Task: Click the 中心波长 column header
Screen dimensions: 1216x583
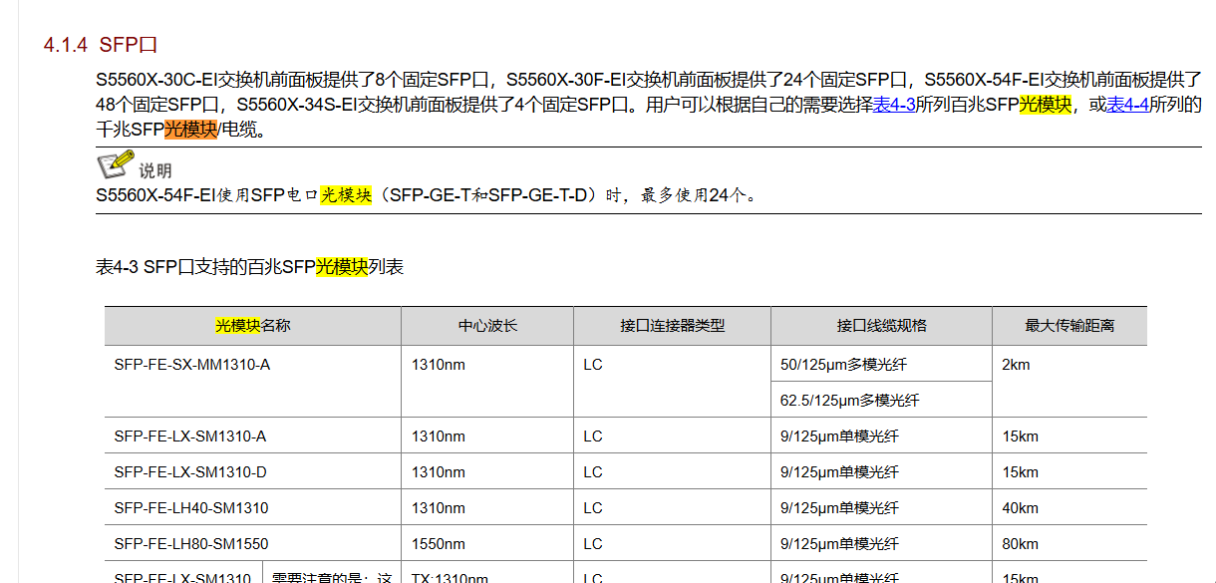Action: point(487,326)
